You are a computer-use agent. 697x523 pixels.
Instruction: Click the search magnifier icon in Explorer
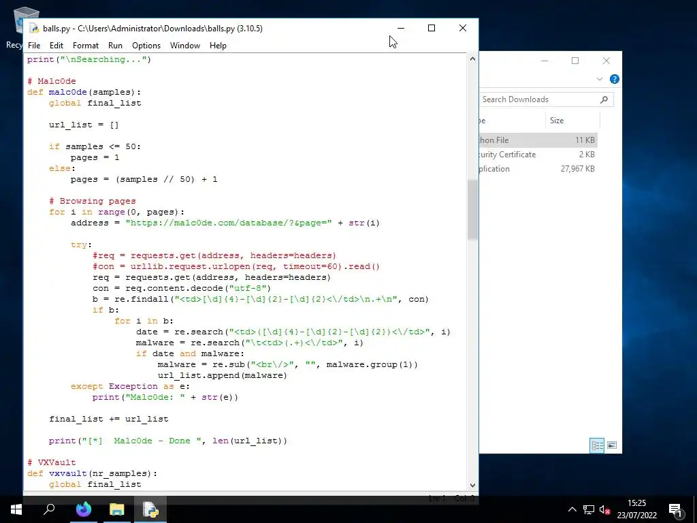coord(604,99)
